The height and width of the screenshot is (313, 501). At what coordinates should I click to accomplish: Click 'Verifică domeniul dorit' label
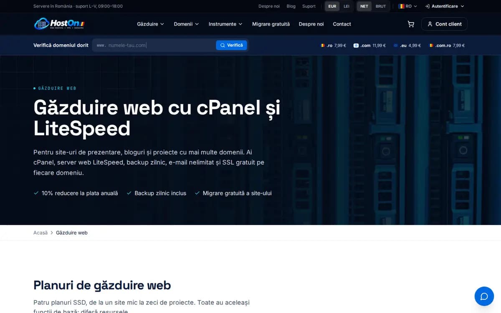(x=61, y=45)
